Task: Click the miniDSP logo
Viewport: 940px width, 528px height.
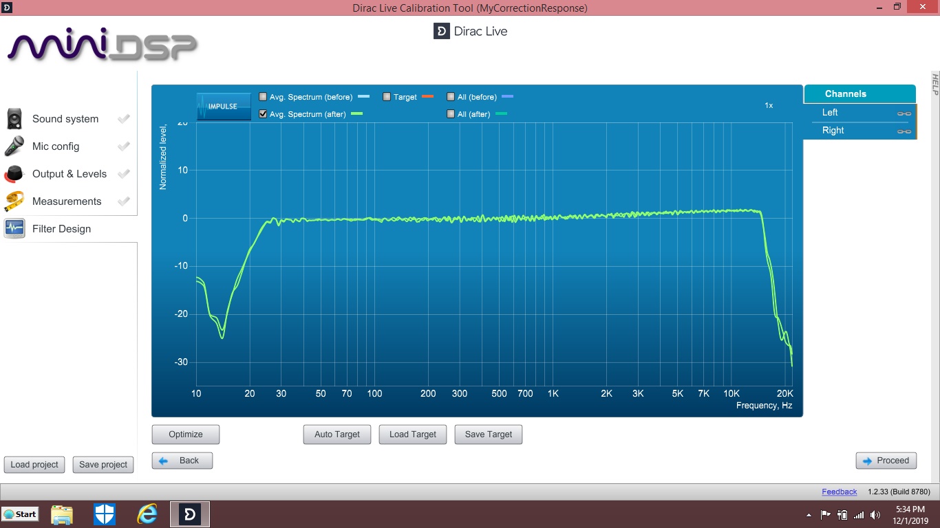Action: point(102,45)
